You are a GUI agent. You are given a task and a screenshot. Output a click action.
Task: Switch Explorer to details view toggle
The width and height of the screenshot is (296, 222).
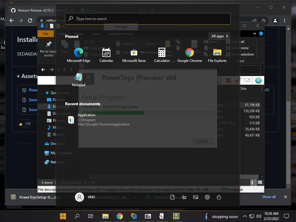click(x=252, y=182)
